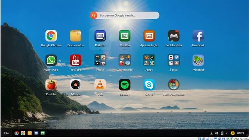Expand the system menu dropdown arrow
This screenshot has height=140, width=249.
point(226,133)
